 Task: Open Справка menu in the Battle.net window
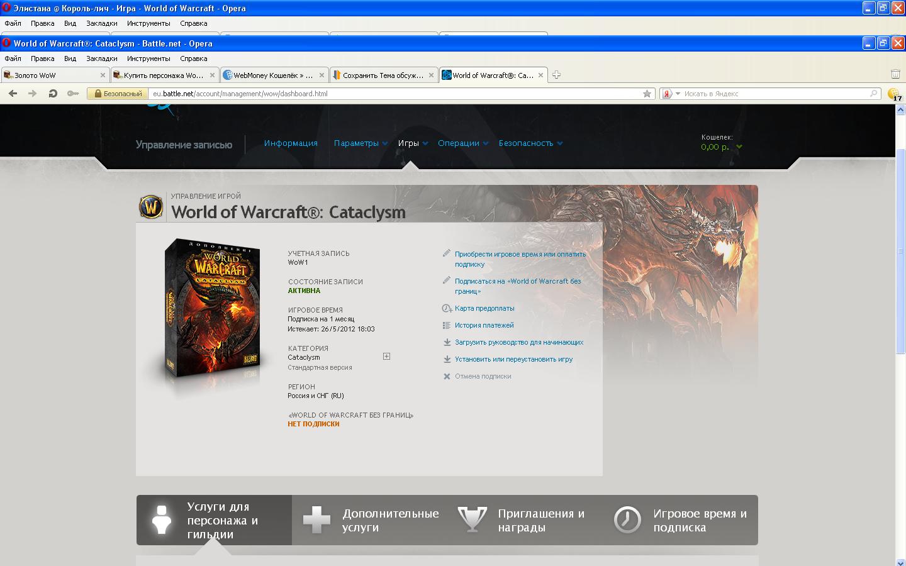pyautogui.click(x=193, y=58)
